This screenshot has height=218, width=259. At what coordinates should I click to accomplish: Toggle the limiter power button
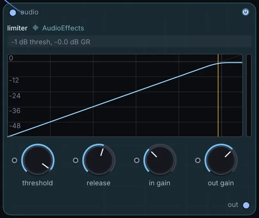point(245,12)
